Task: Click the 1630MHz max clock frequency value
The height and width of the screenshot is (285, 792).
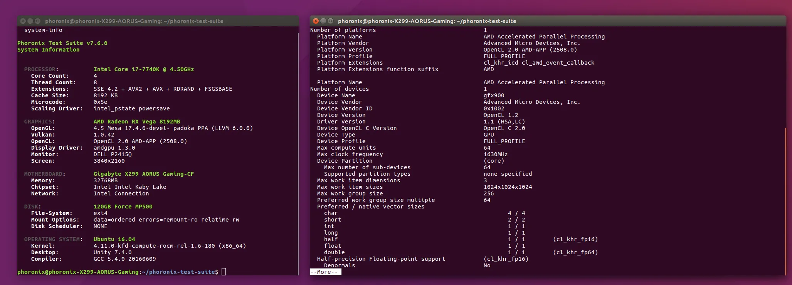Action: point(495,154)
